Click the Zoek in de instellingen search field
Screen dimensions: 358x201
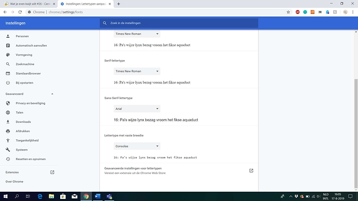[x=179, y=23]
